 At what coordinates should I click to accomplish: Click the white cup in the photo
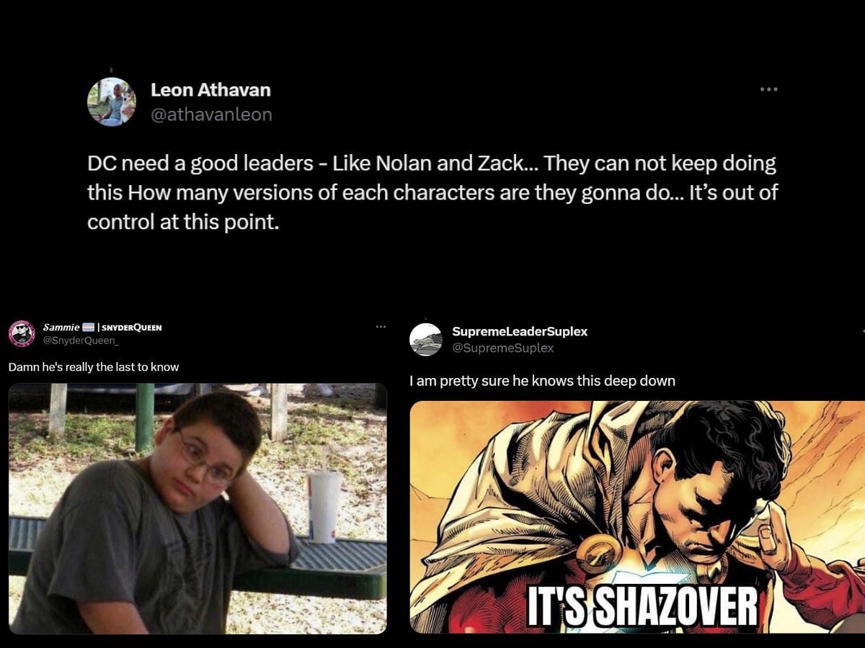pos(324,506)
